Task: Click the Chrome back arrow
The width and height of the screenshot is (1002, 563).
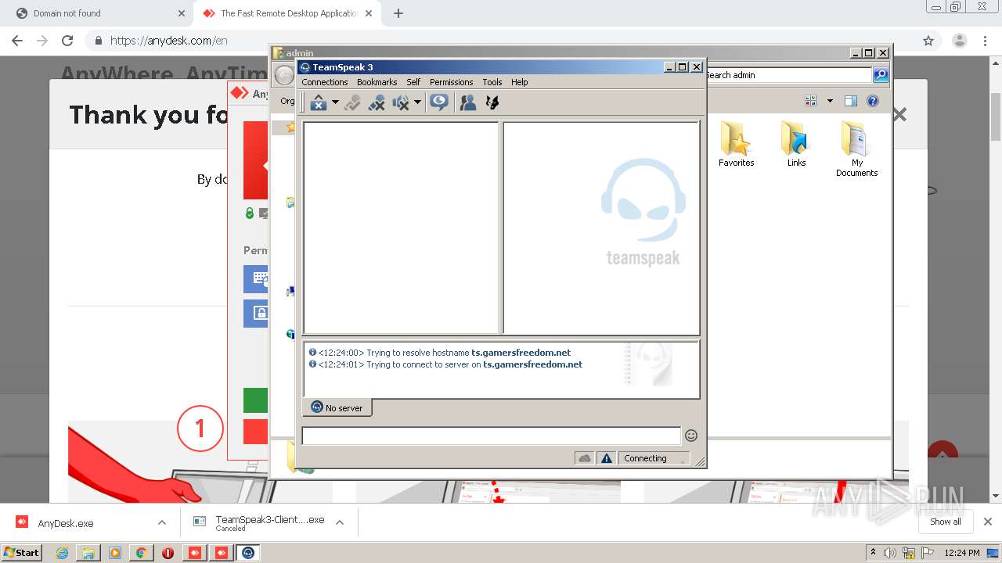Action: pos(17,41)
